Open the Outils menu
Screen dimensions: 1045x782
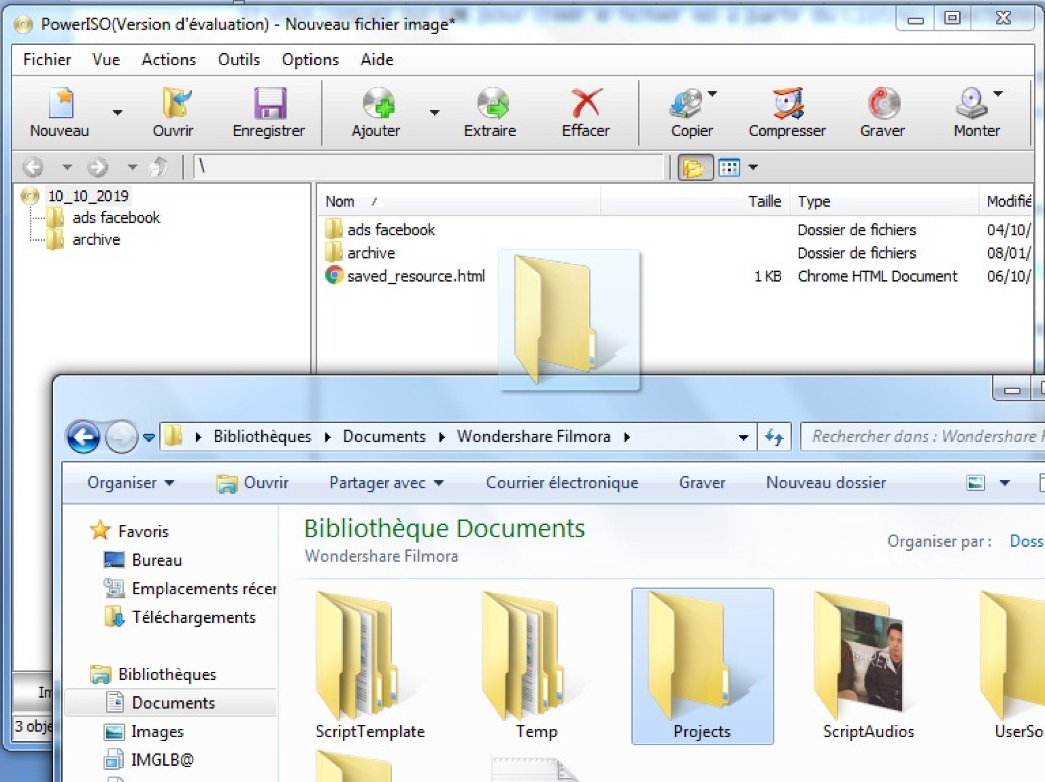click(x=239, y=60)
